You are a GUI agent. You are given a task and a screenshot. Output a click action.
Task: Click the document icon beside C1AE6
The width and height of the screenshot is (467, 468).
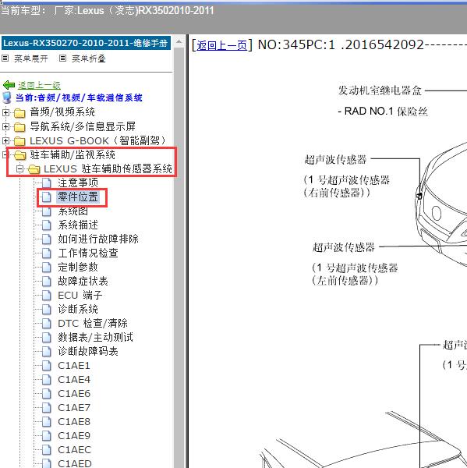click(x=47, y=393)
